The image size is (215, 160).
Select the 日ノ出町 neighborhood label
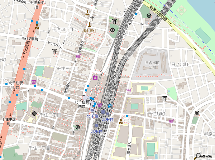tap(180, 64)
